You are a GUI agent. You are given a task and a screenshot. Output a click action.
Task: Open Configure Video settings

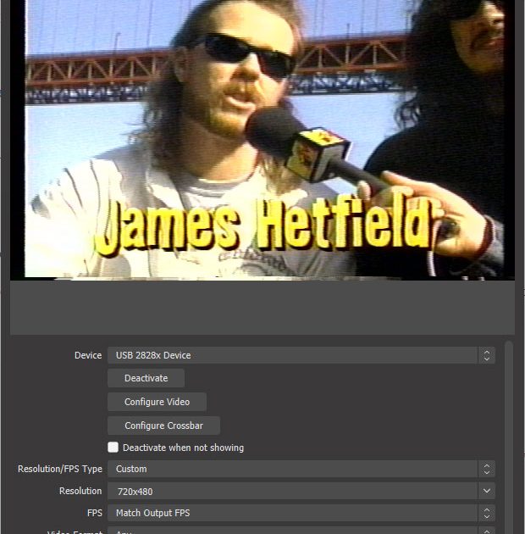pyautogui.click(x=157, y=402)
